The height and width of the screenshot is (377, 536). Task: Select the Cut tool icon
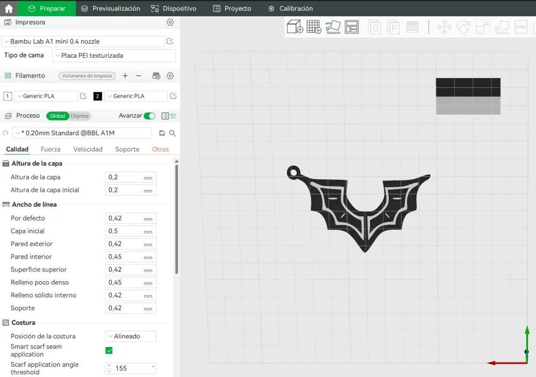pyautogui.click(x=521, y=27)
